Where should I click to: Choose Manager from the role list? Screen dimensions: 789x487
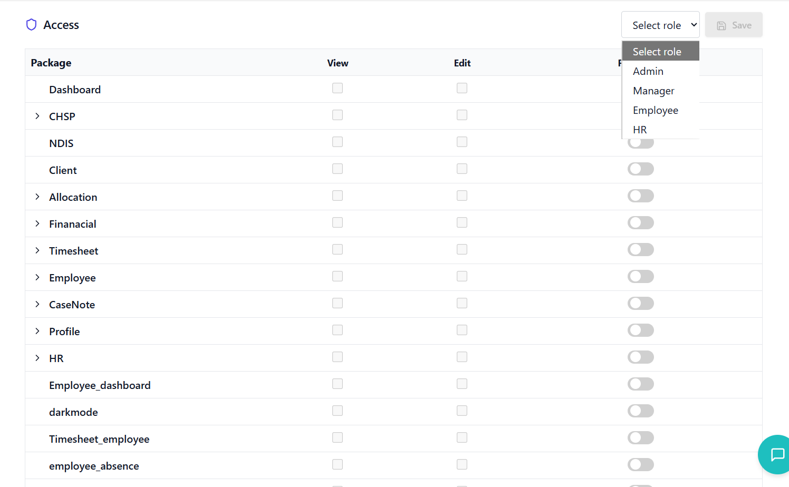pyautogui.click(x=653, y=91)
